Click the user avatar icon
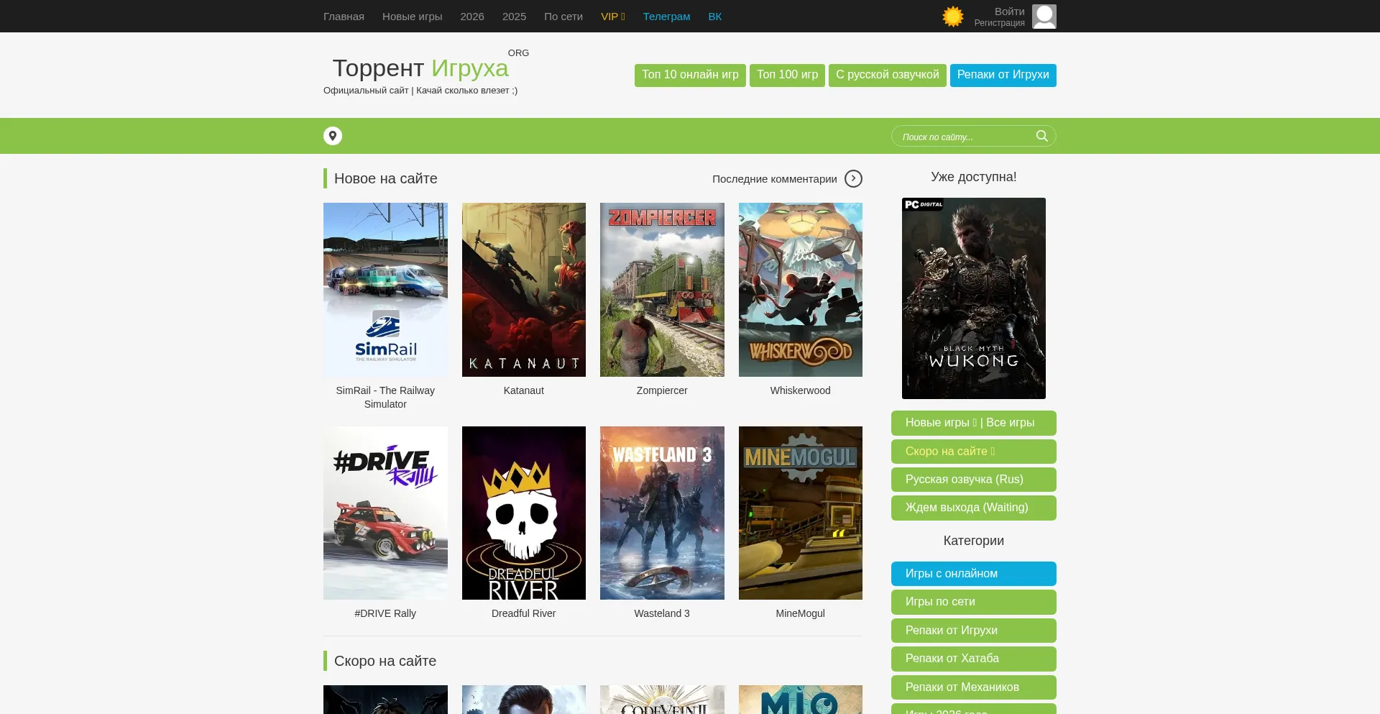1380x714 pixels. pos(1044,17)
